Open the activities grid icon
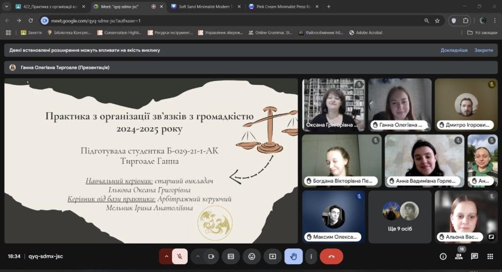The height and width of the screenshot is (272, 502). (x=490, y=256)
